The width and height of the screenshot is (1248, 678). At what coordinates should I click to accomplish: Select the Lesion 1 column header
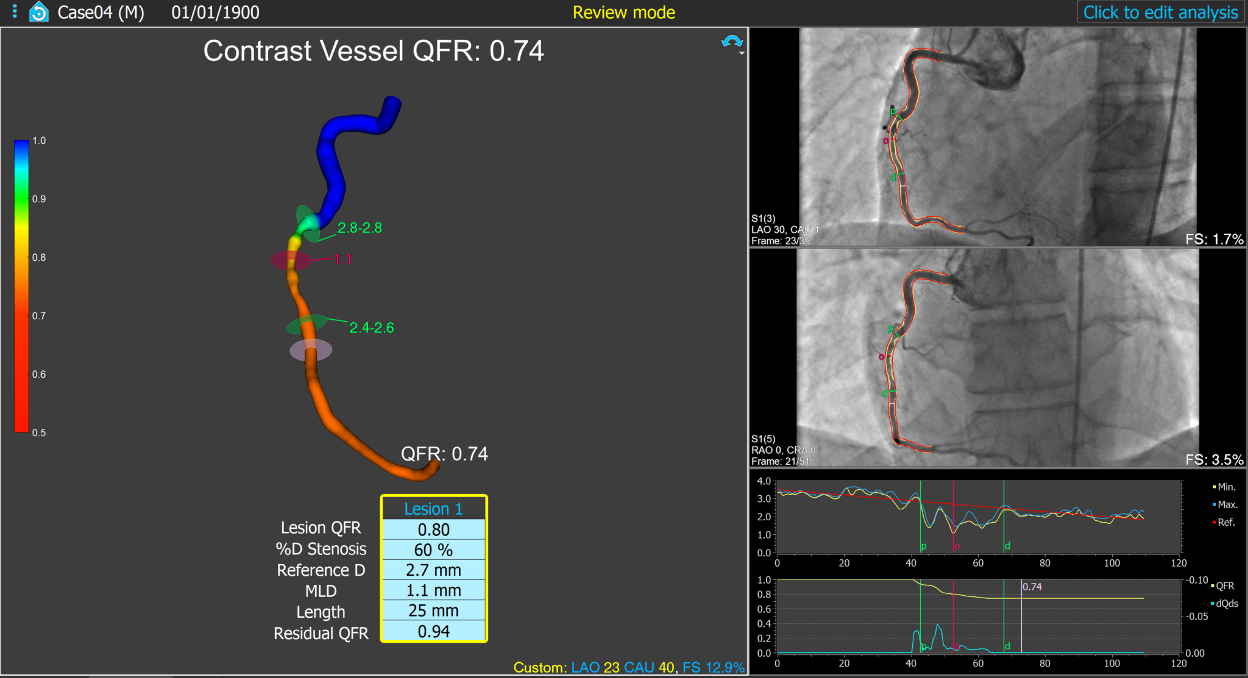433,509
